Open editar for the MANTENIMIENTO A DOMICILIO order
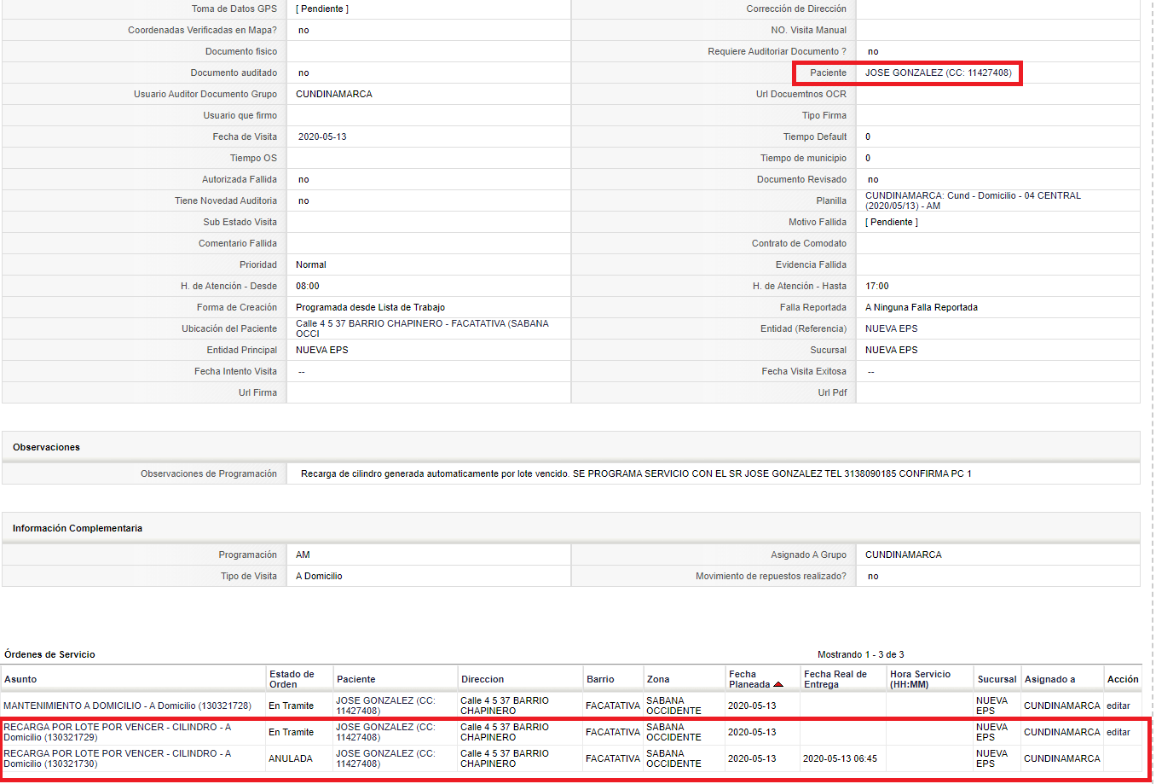Image resolution: width=1156 pixels, height=784 pixels. click(x=1118, y=706)
